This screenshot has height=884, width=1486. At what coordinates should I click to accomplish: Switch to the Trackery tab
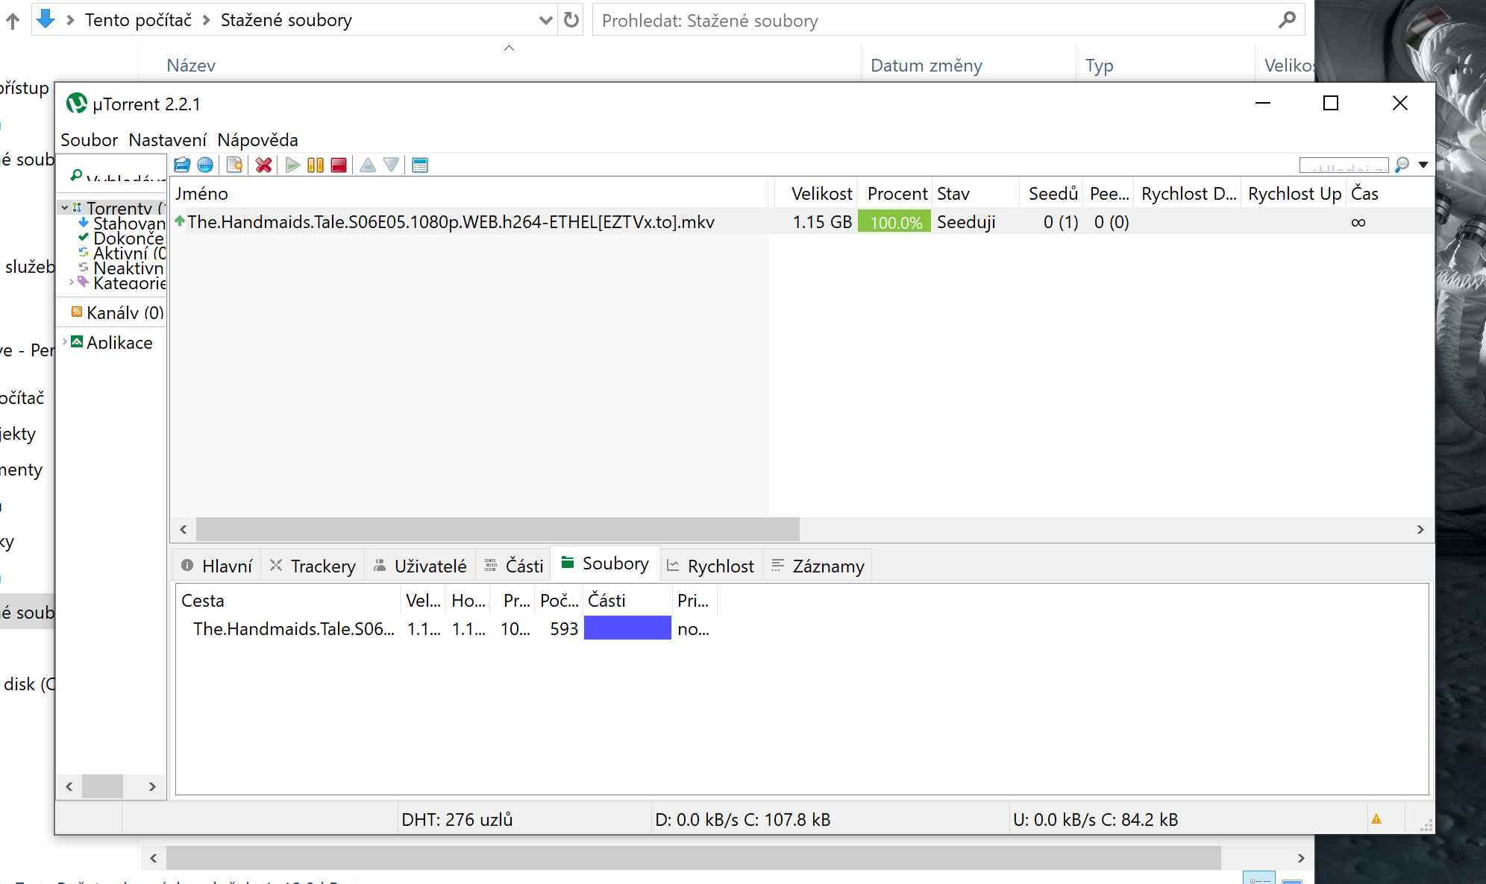point(313,566)
